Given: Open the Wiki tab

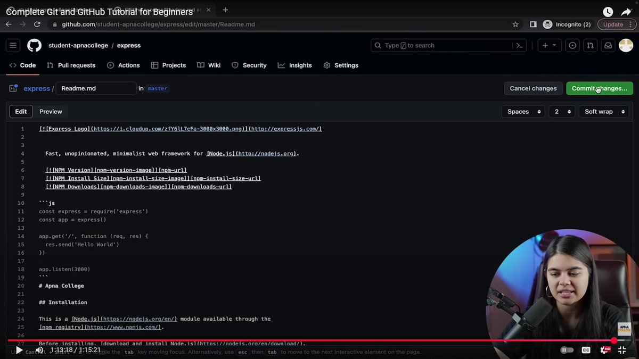Looking at the screenshot, I should (x=209, y=65).
